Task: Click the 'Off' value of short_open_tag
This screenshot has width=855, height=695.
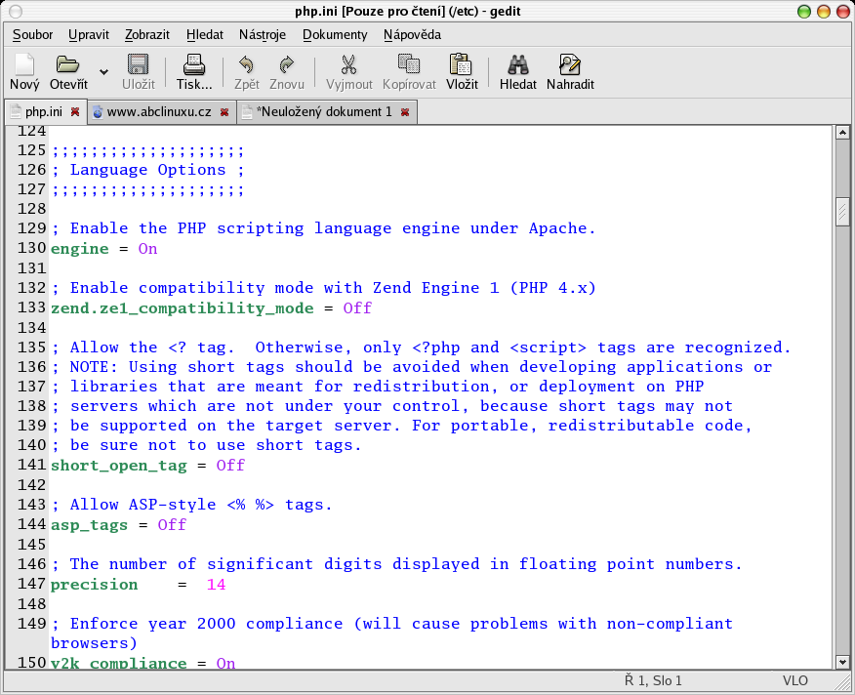Action: pyautogui.click(x=230, y=466)
